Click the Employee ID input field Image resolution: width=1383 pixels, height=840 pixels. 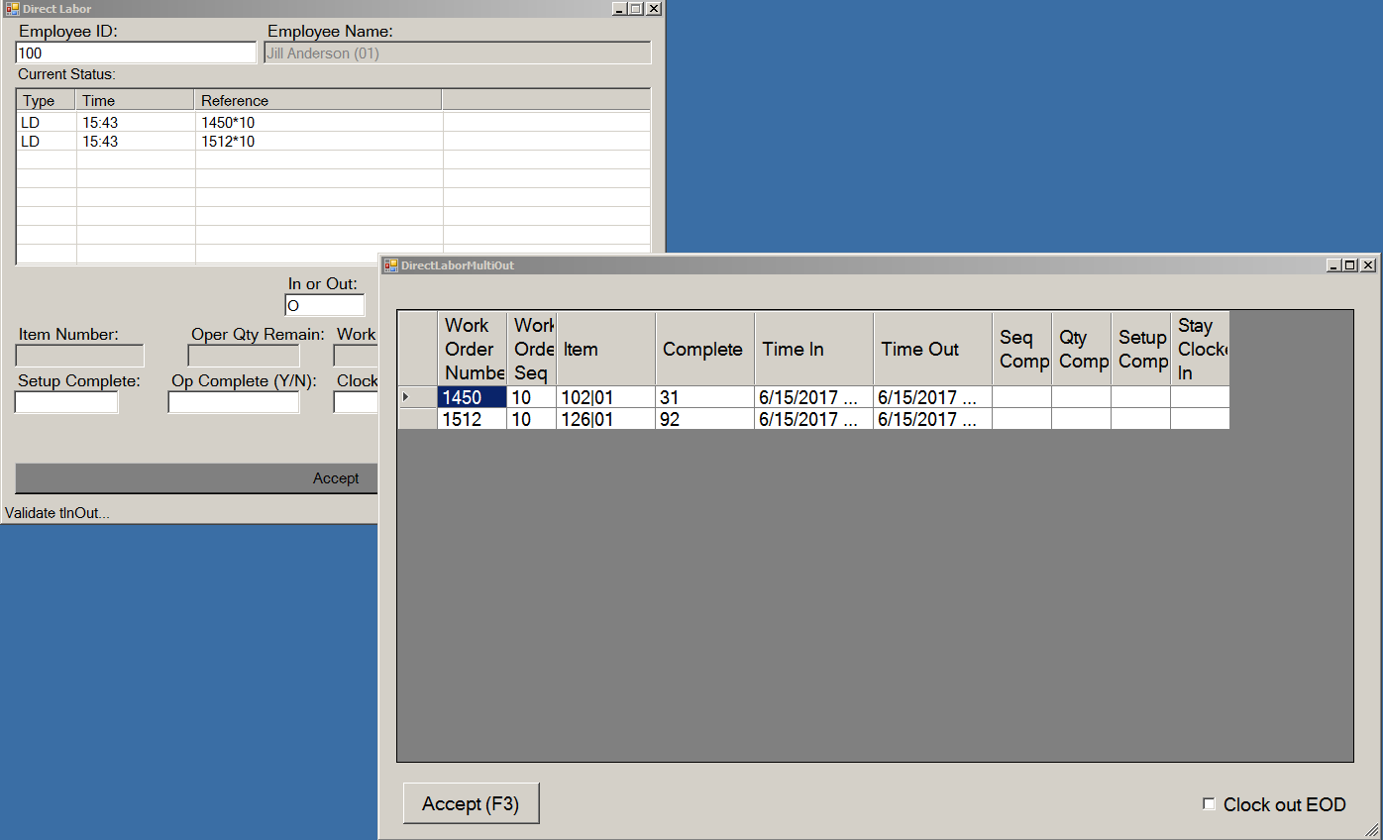click(x=137, y=53)
